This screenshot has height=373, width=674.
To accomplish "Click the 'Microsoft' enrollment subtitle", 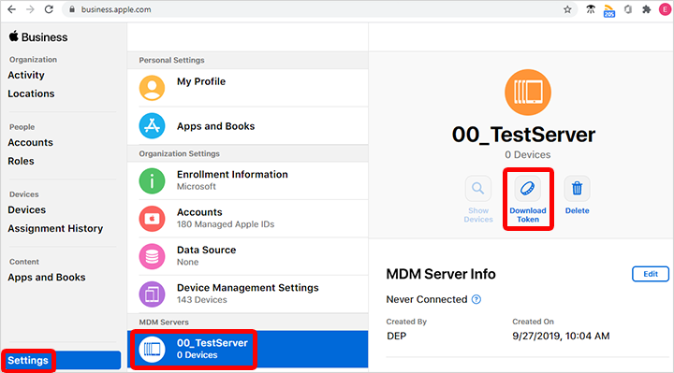I will [x=196, y=186].
